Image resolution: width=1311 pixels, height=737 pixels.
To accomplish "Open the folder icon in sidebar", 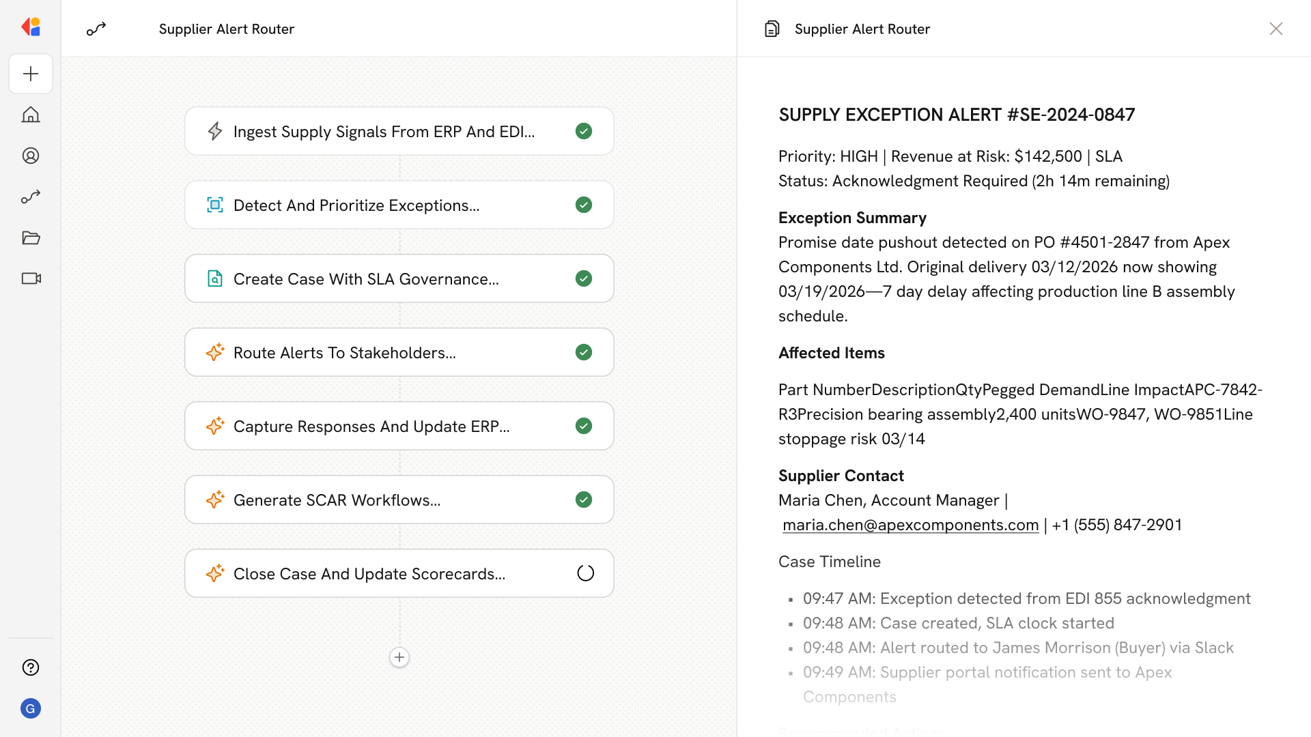I will 31,237.
